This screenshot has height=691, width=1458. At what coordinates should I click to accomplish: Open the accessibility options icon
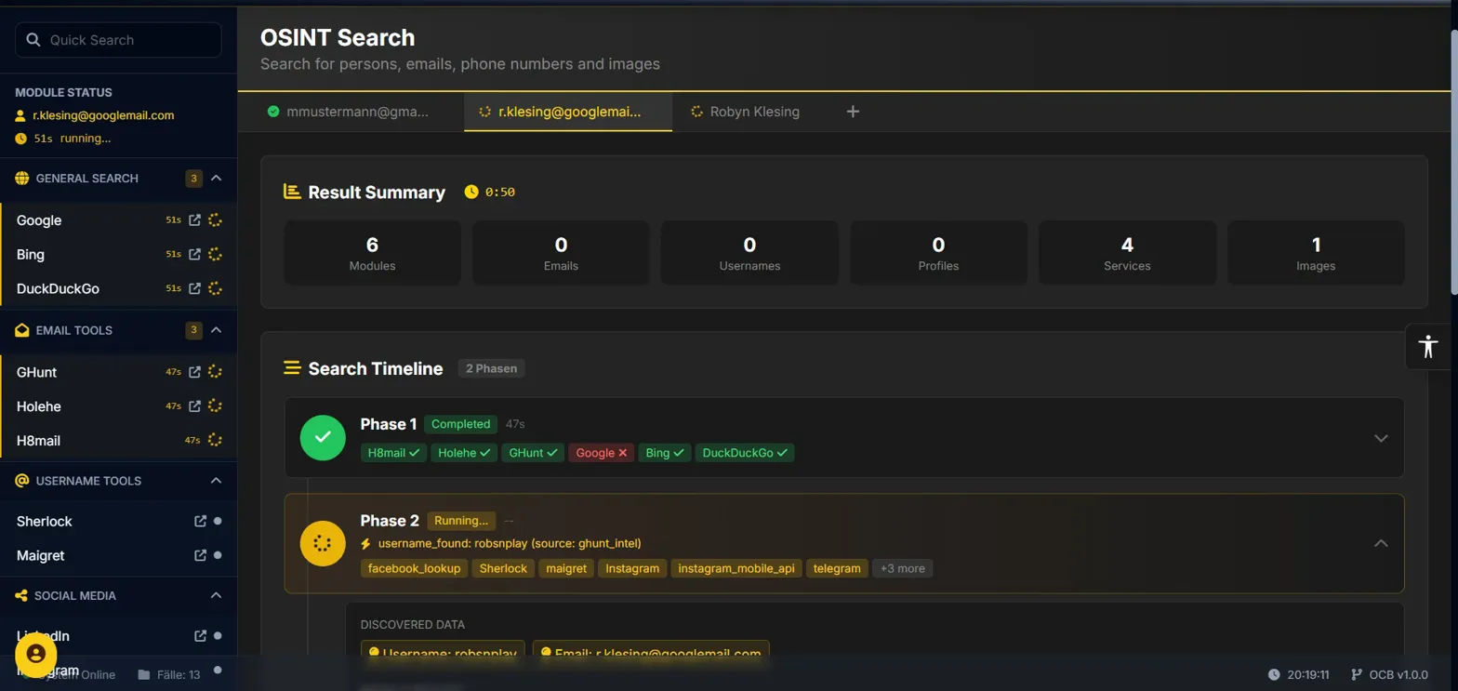click(1429, 347)
